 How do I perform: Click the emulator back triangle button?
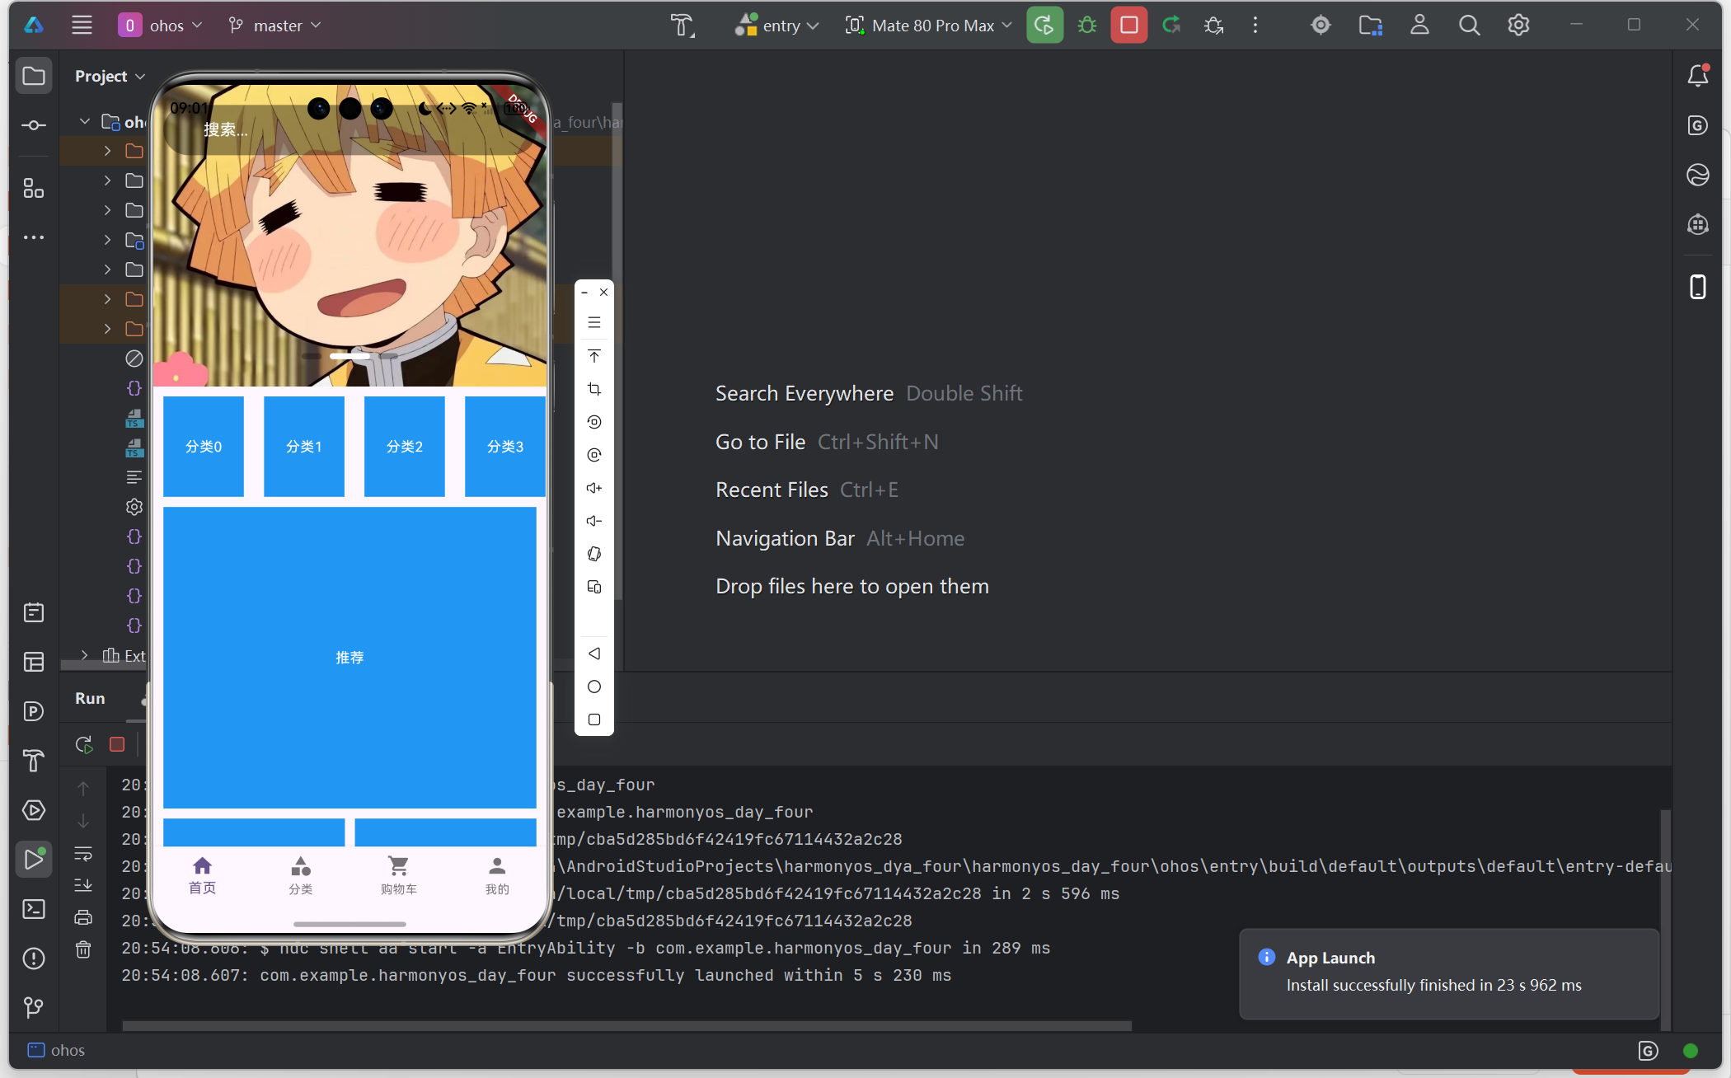pos(593,654)
